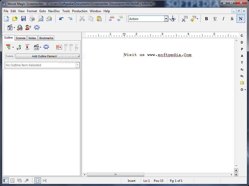Switch to the Notes tab
Image resolution: width=249 pixels, height=186 pixels.
(32, 38)
